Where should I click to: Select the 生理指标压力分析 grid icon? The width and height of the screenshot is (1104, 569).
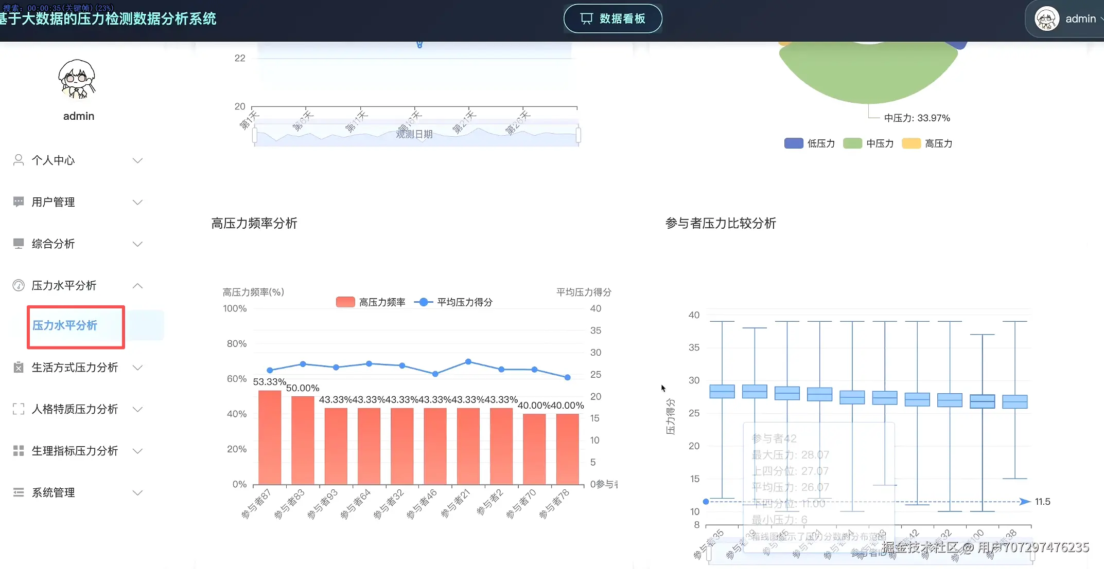[18, 451]
